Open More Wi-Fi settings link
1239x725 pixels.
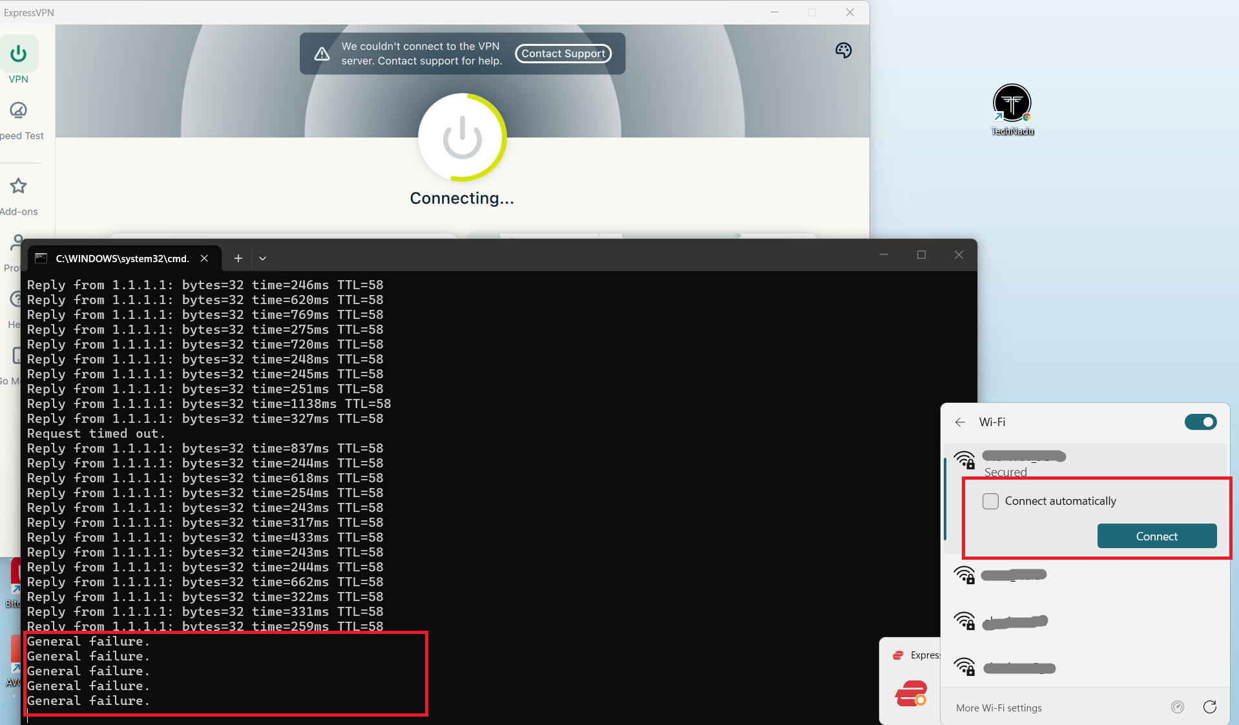[999, 708]
